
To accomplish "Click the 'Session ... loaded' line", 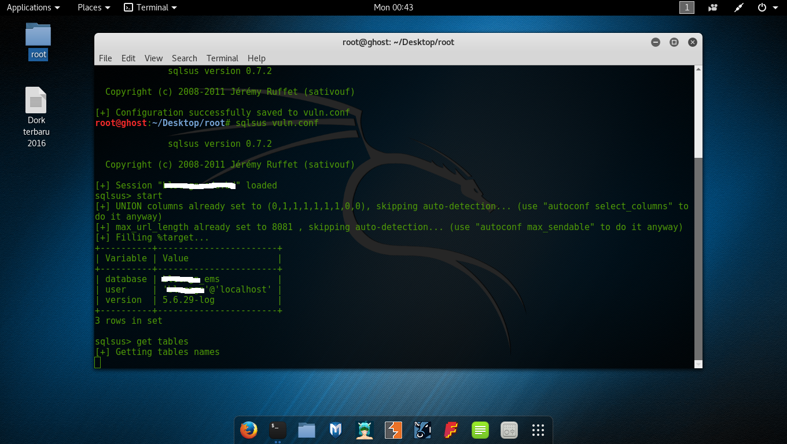I will pyautogui.click(x=186, y=186).
